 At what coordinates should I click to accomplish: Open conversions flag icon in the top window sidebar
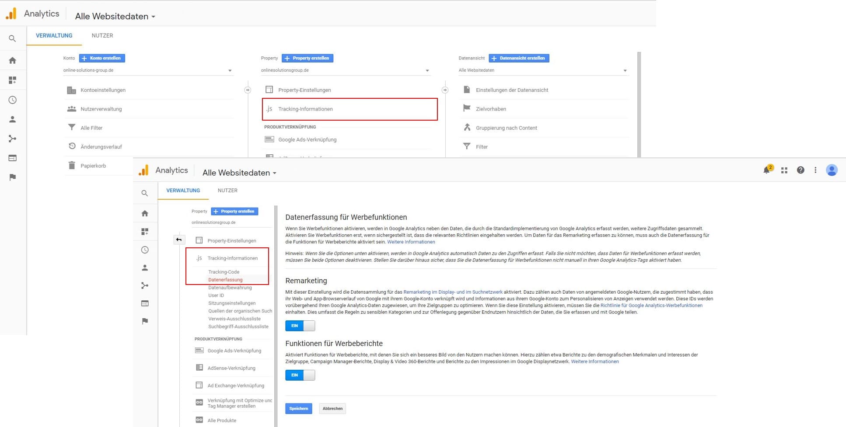point(12,177)
